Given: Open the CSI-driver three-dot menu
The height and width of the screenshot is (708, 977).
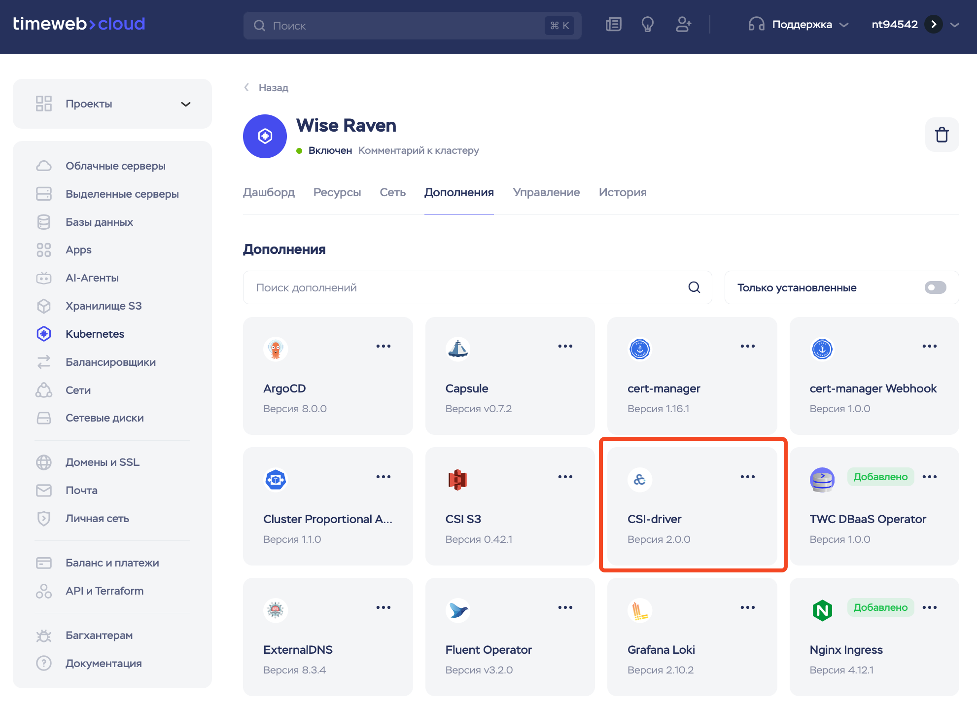Looking at the screenshot, I should 747,477.
